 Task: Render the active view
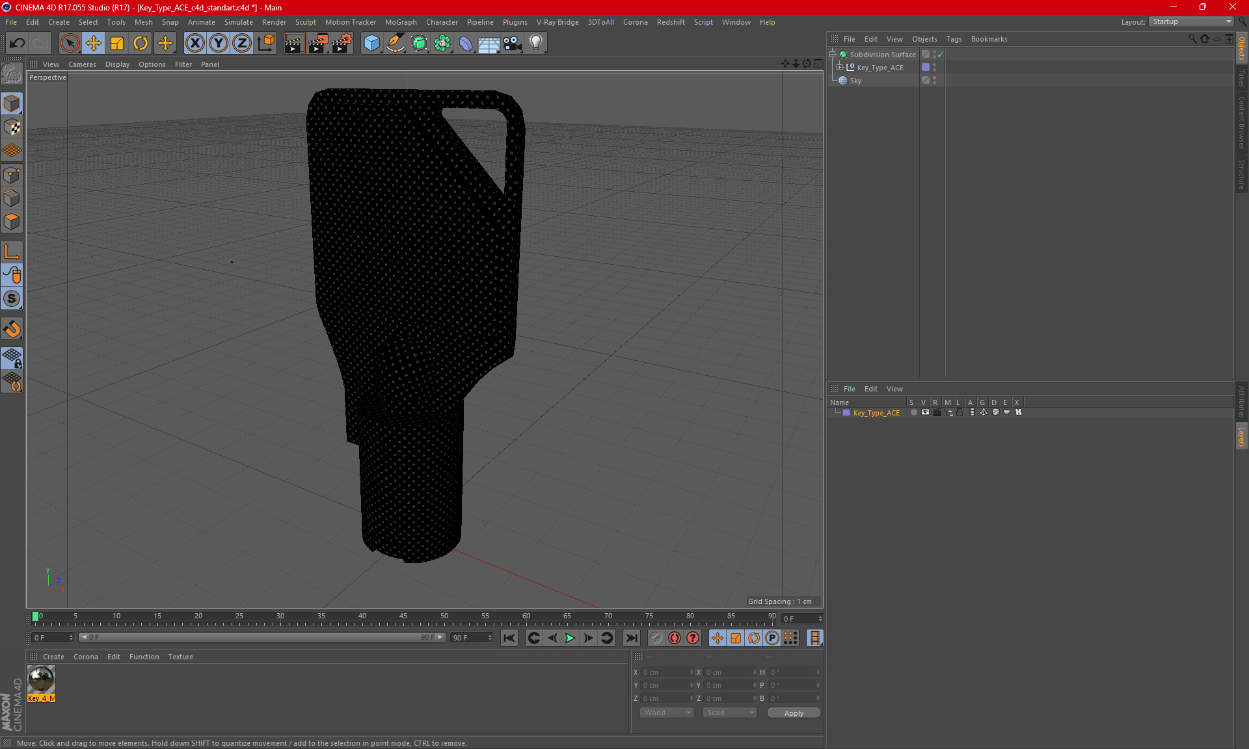(294, 44)
